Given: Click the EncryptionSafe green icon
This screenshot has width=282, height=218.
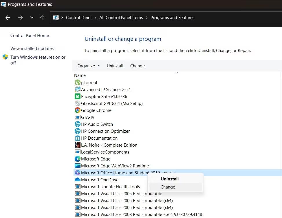Looking at the screenshot, I should [x=77, y=97].
